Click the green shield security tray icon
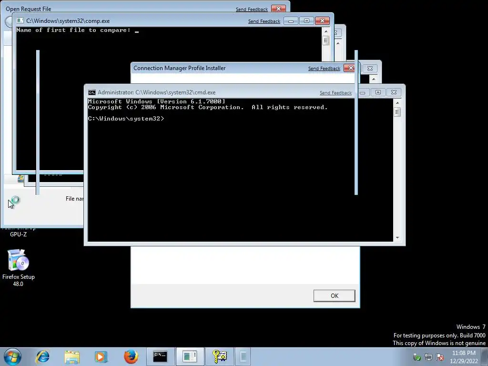 [x=417, y=357]
